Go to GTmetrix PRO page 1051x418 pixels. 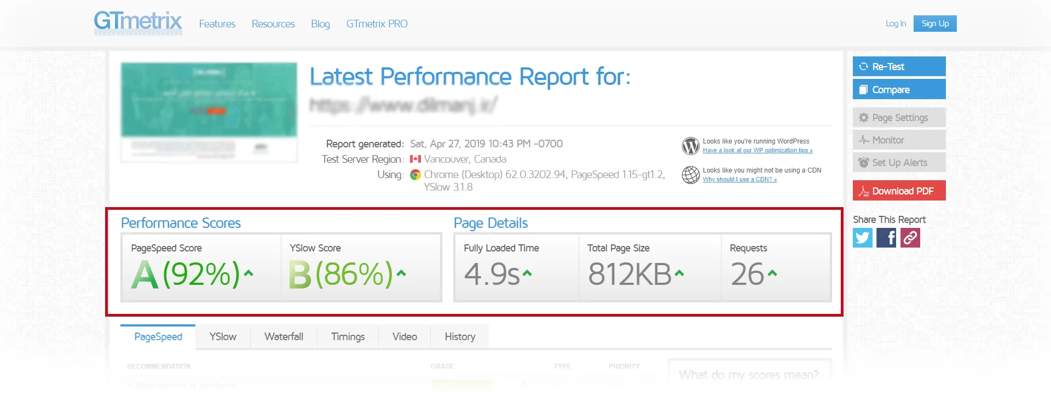(x=377, y=24)
